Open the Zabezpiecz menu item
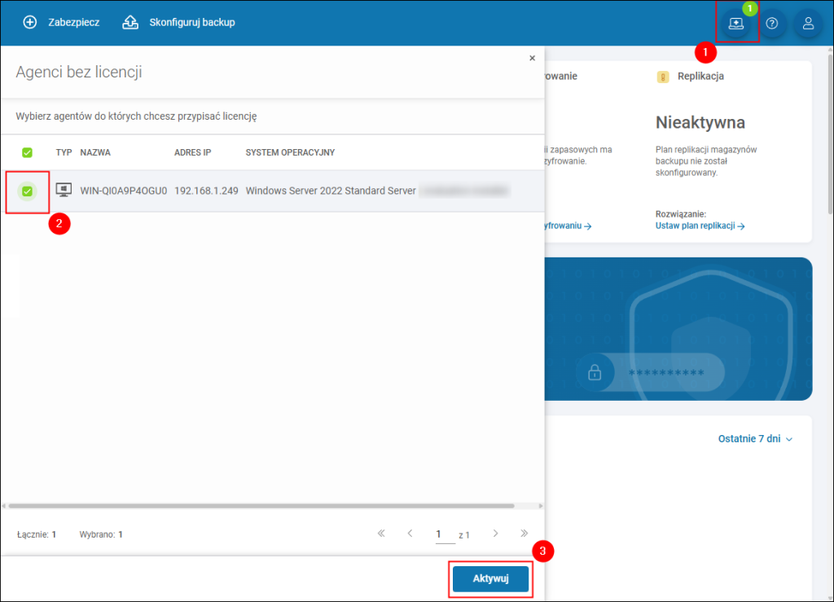The height and width of the screenshot is (602, 834). [74, 22]
